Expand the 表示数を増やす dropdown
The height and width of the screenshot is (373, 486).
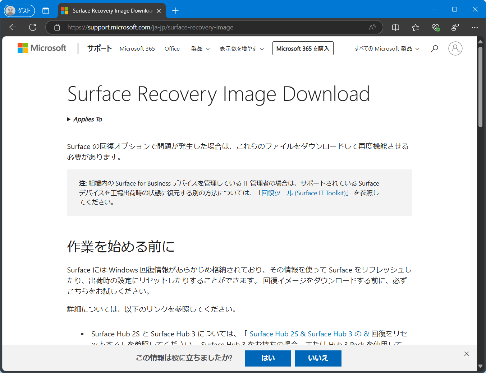[242, 48]
